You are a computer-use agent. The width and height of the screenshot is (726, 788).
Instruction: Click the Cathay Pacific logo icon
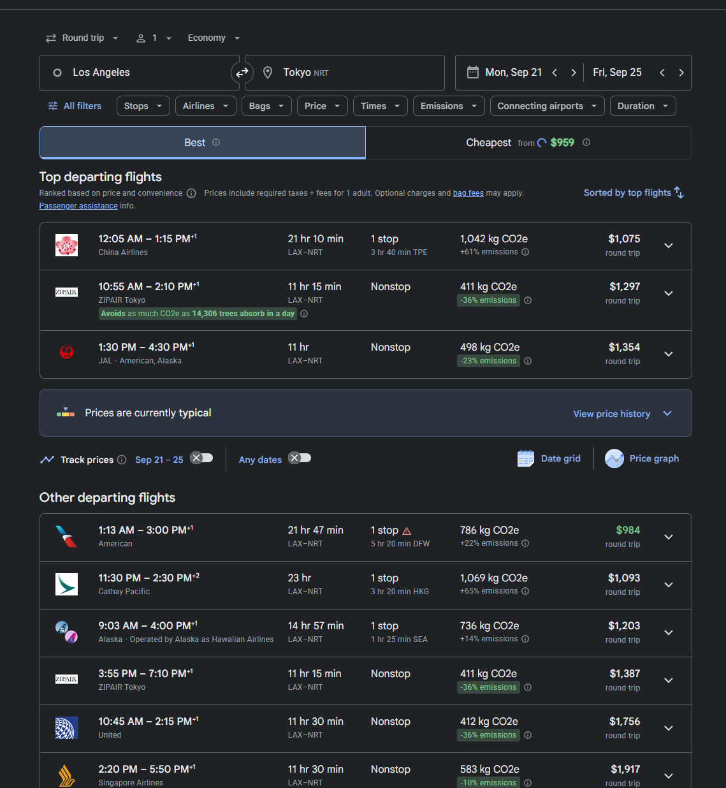[x=66, y=584]
